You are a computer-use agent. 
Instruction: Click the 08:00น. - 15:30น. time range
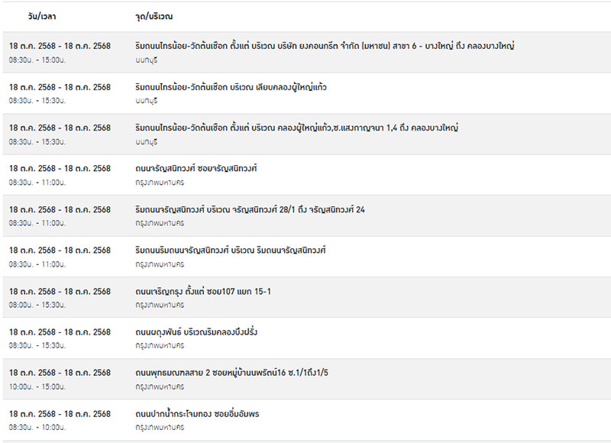click(x=37, y=305)
